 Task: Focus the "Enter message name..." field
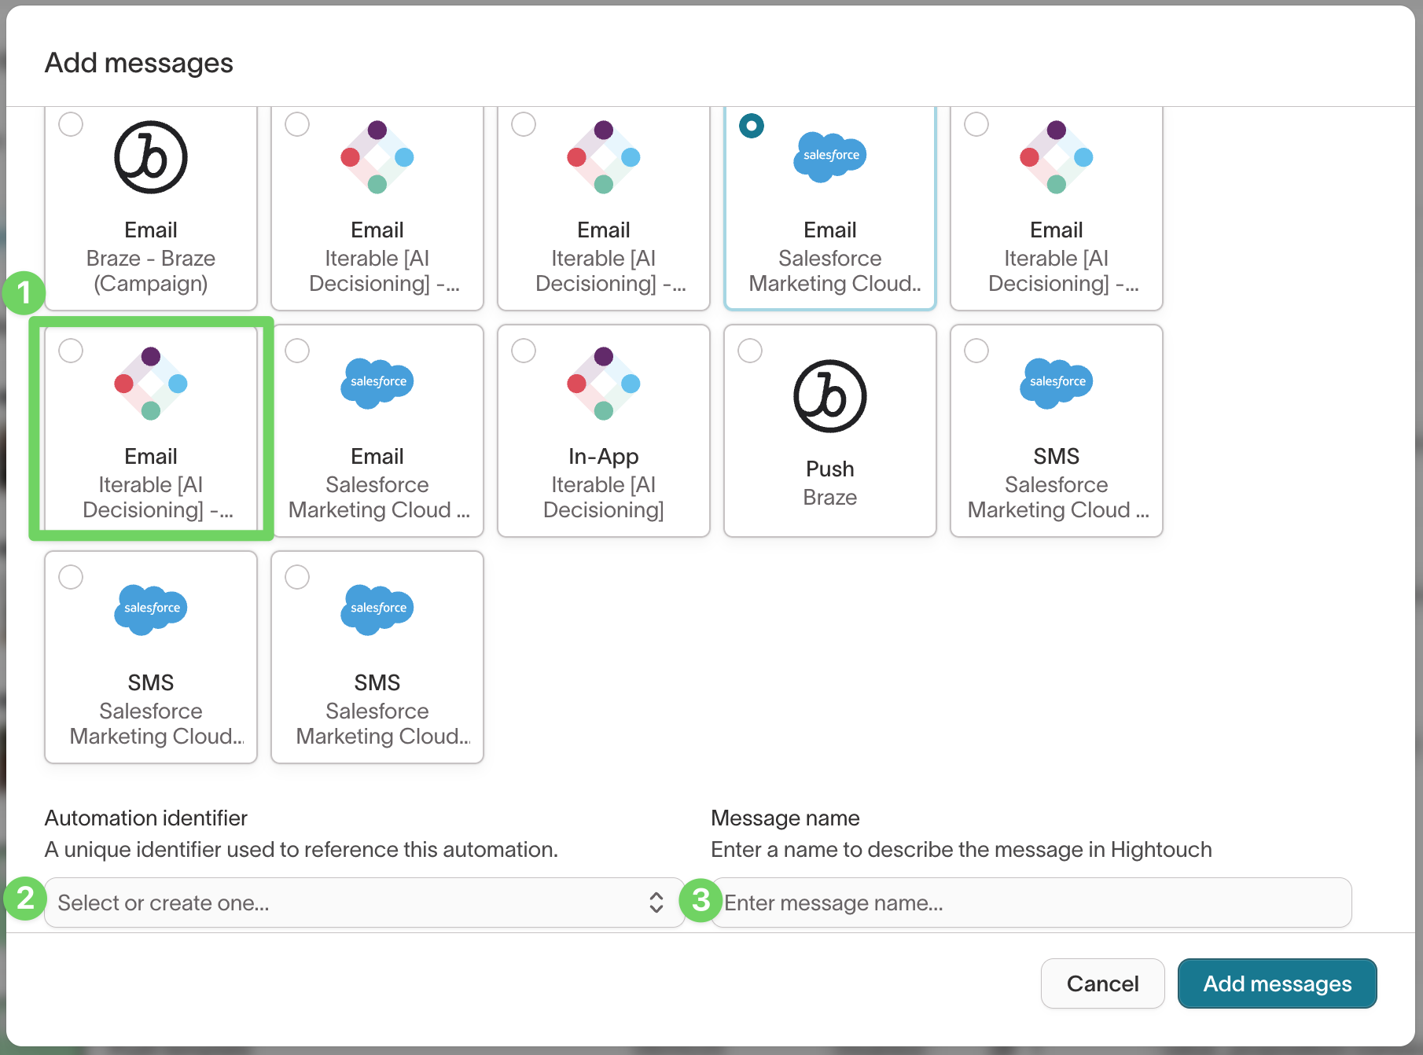[x=1030, y=902]
